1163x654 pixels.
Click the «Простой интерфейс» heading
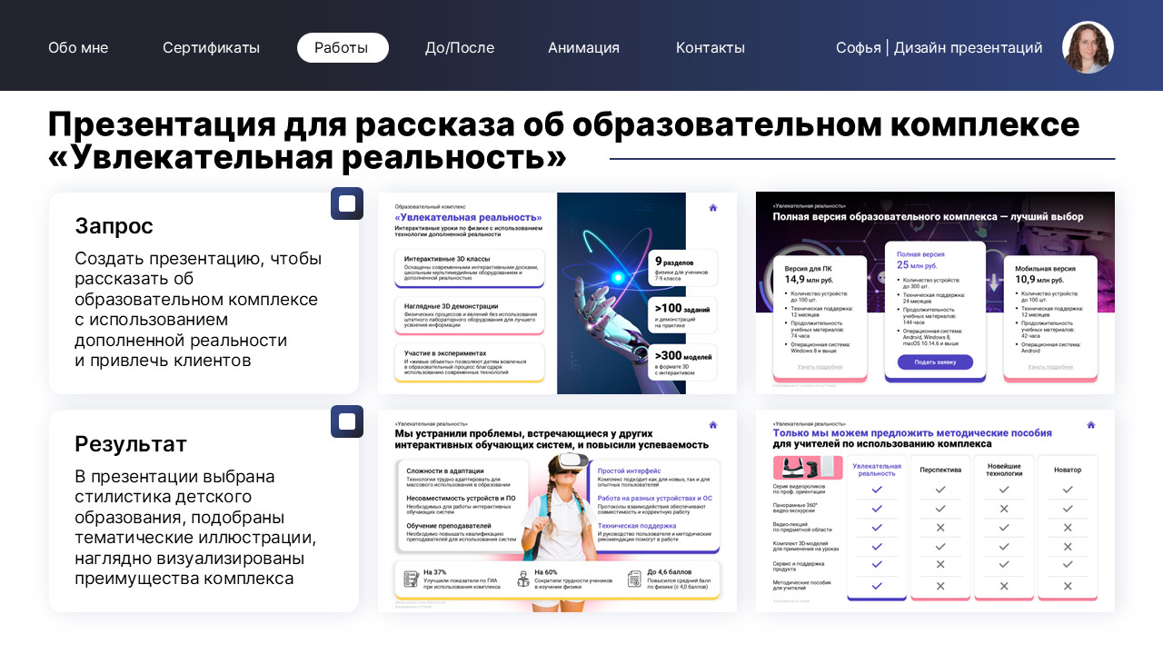point(629,471)
